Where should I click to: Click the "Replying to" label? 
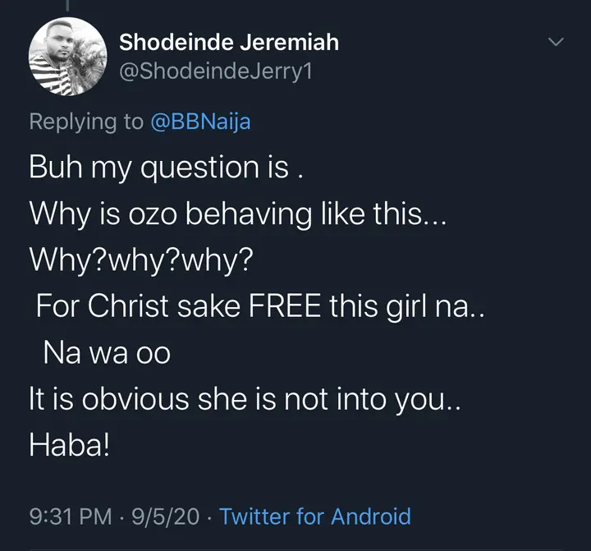(85, 122)
